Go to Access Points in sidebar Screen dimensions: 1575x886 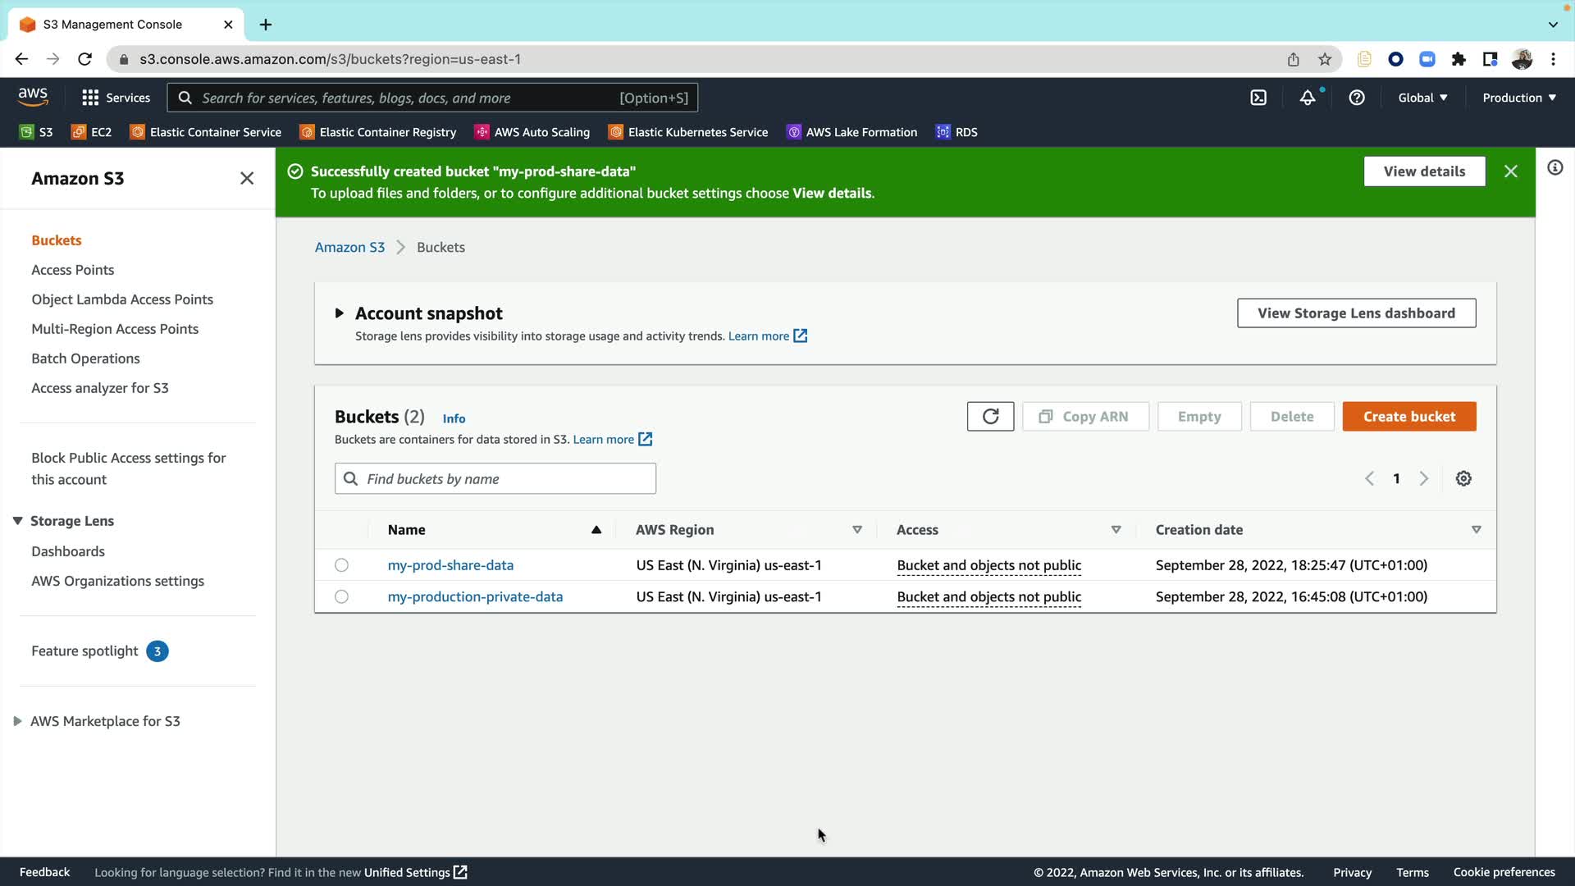72,270
